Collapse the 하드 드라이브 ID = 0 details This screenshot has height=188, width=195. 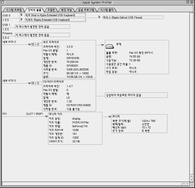[29, 44]
